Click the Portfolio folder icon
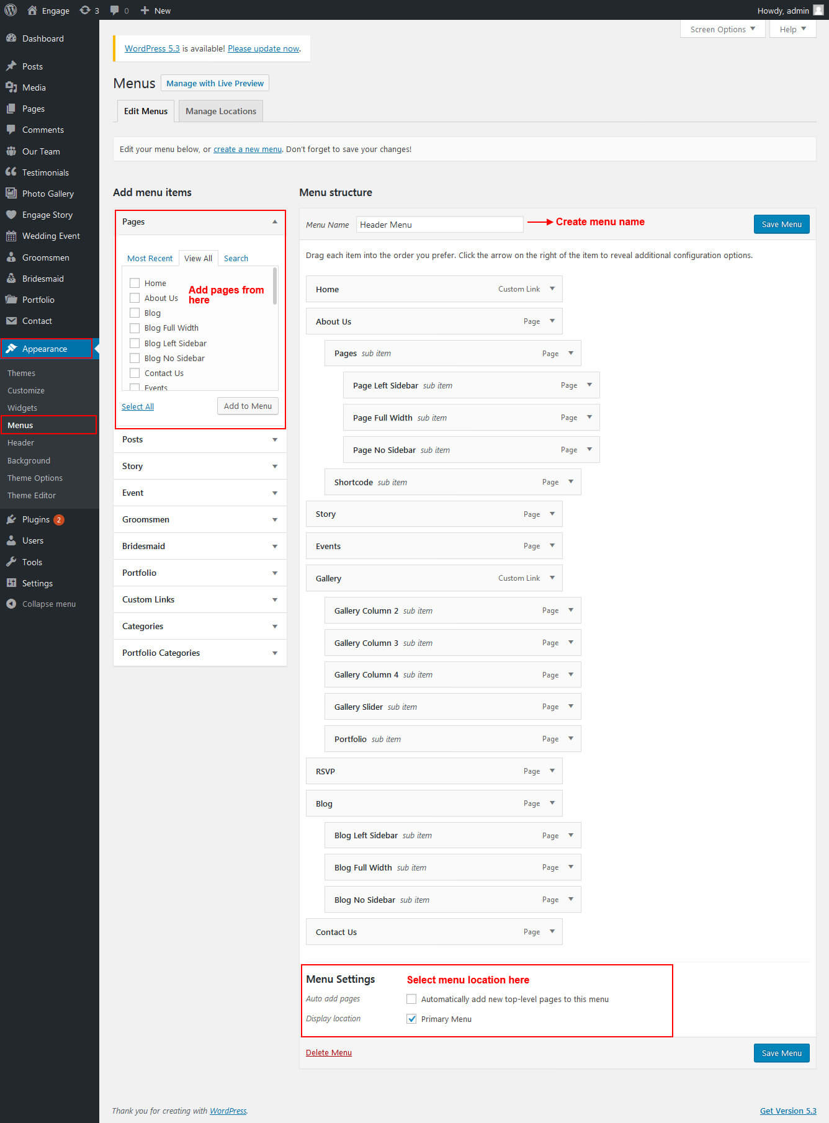 [x=11, y=299]
